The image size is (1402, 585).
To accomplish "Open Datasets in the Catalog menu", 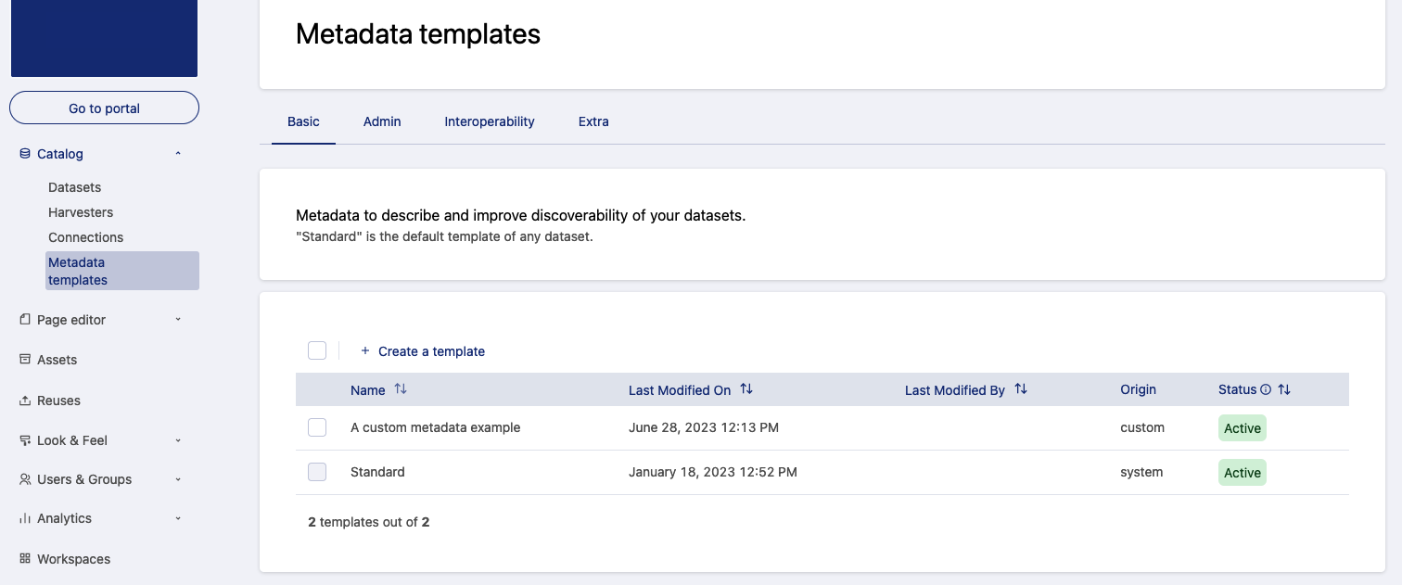I will click(x=75, y=187).
